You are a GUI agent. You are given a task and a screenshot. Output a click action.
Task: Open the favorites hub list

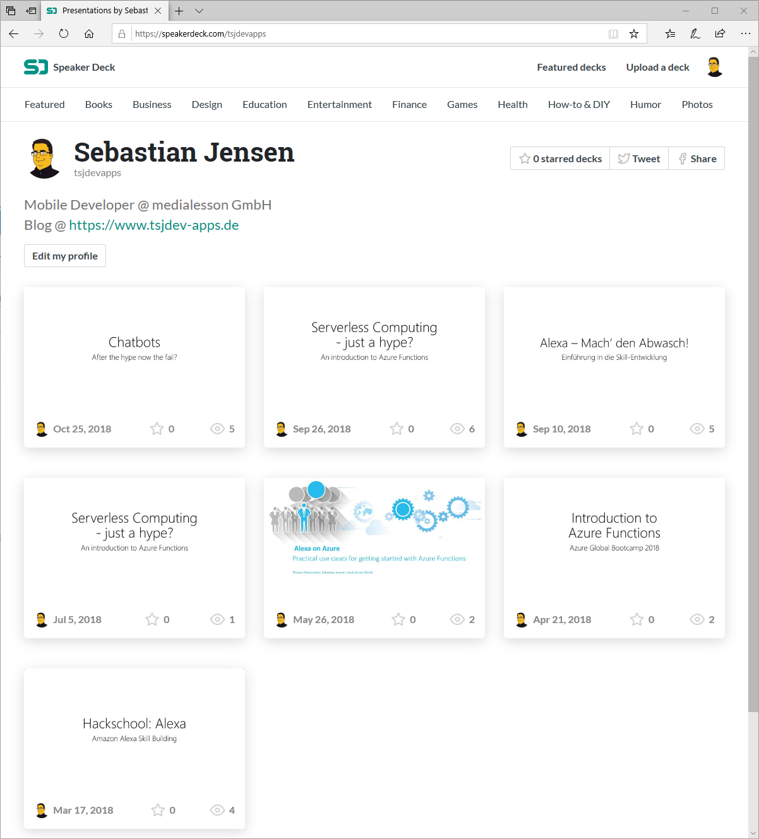coord(670,33)
